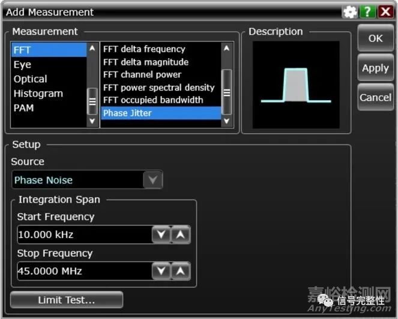Select the Eye measurement category
The height and width of the screenshot is (319, 398).
(x=23, y=65)
